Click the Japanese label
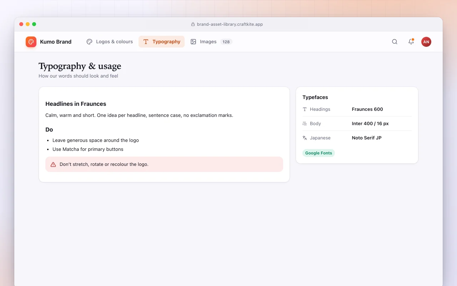The image size is (457, 286). coord(320,138)
